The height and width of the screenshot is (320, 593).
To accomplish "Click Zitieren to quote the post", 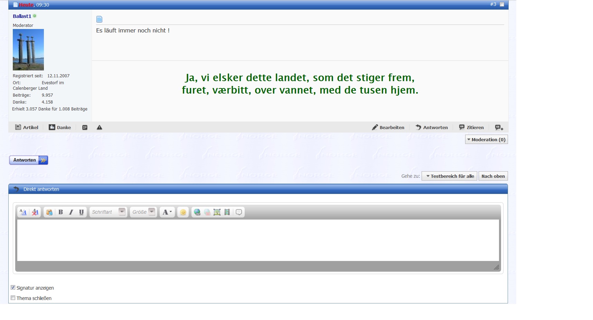I will point(471,127).
